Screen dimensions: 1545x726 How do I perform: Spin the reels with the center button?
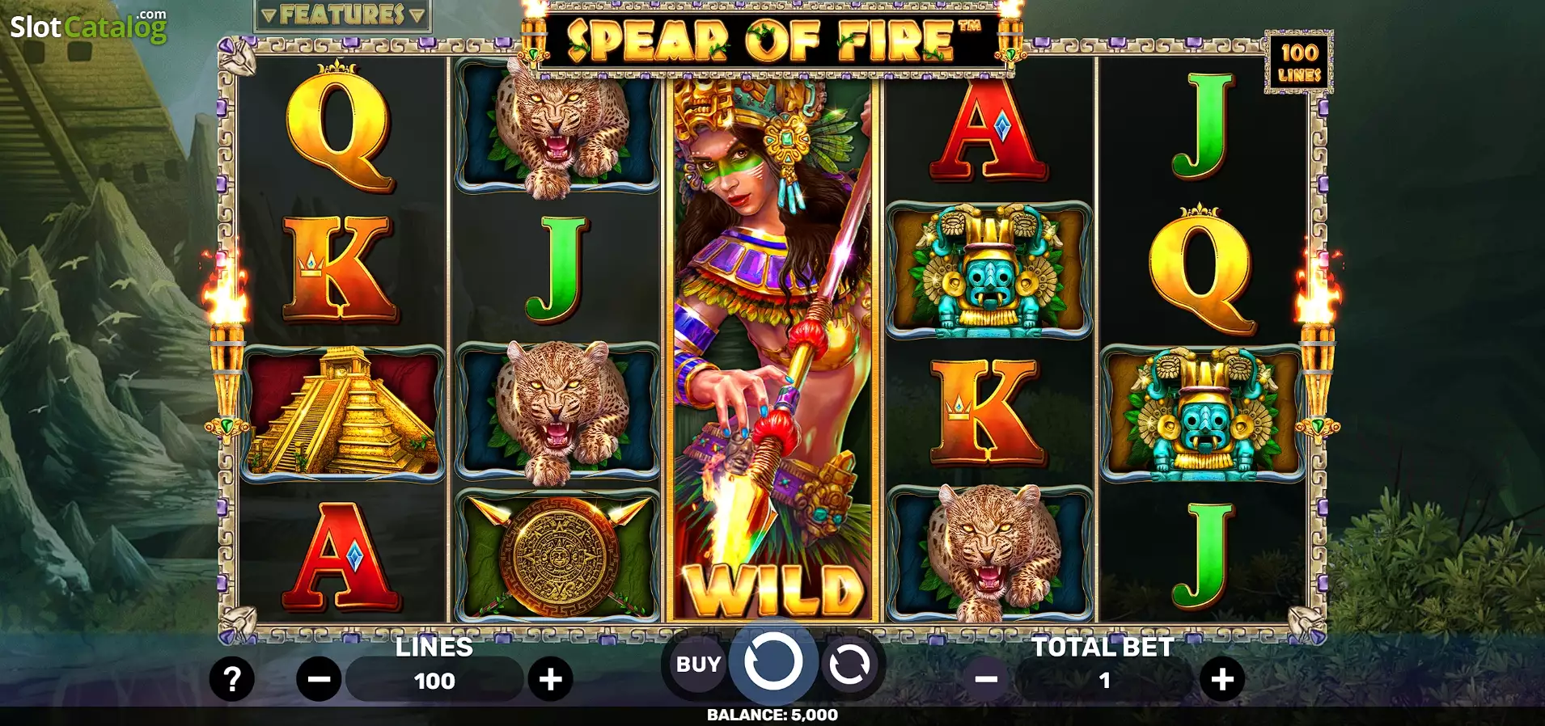click(773, 662)
